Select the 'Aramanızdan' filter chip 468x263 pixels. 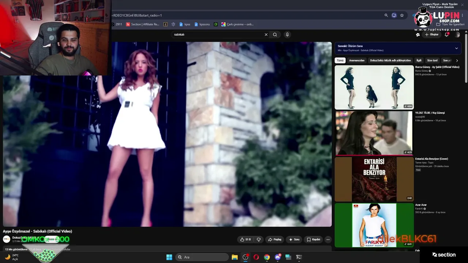357,60
